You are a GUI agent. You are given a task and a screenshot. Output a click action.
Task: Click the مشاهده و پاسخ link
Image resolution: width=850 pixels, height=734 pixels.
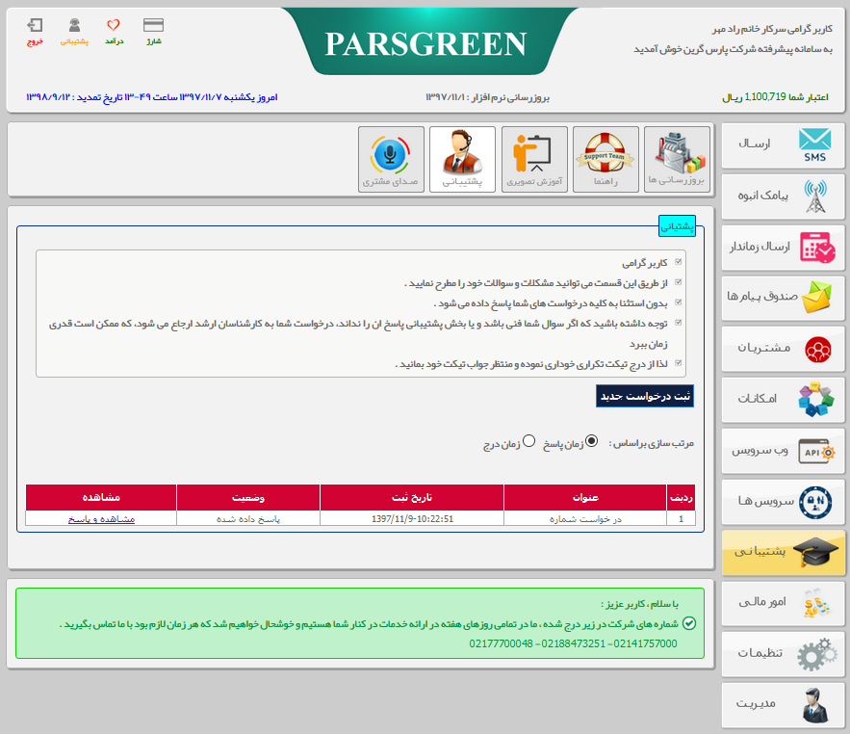tap(100, 520)
